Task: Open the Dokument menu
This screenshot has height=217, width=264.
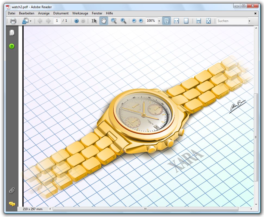Action: click(61, 13)
